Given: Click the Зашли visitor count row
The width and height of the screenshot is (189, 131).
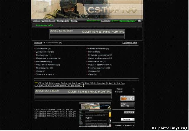Looking at the screenshot, I should point(125,89).
